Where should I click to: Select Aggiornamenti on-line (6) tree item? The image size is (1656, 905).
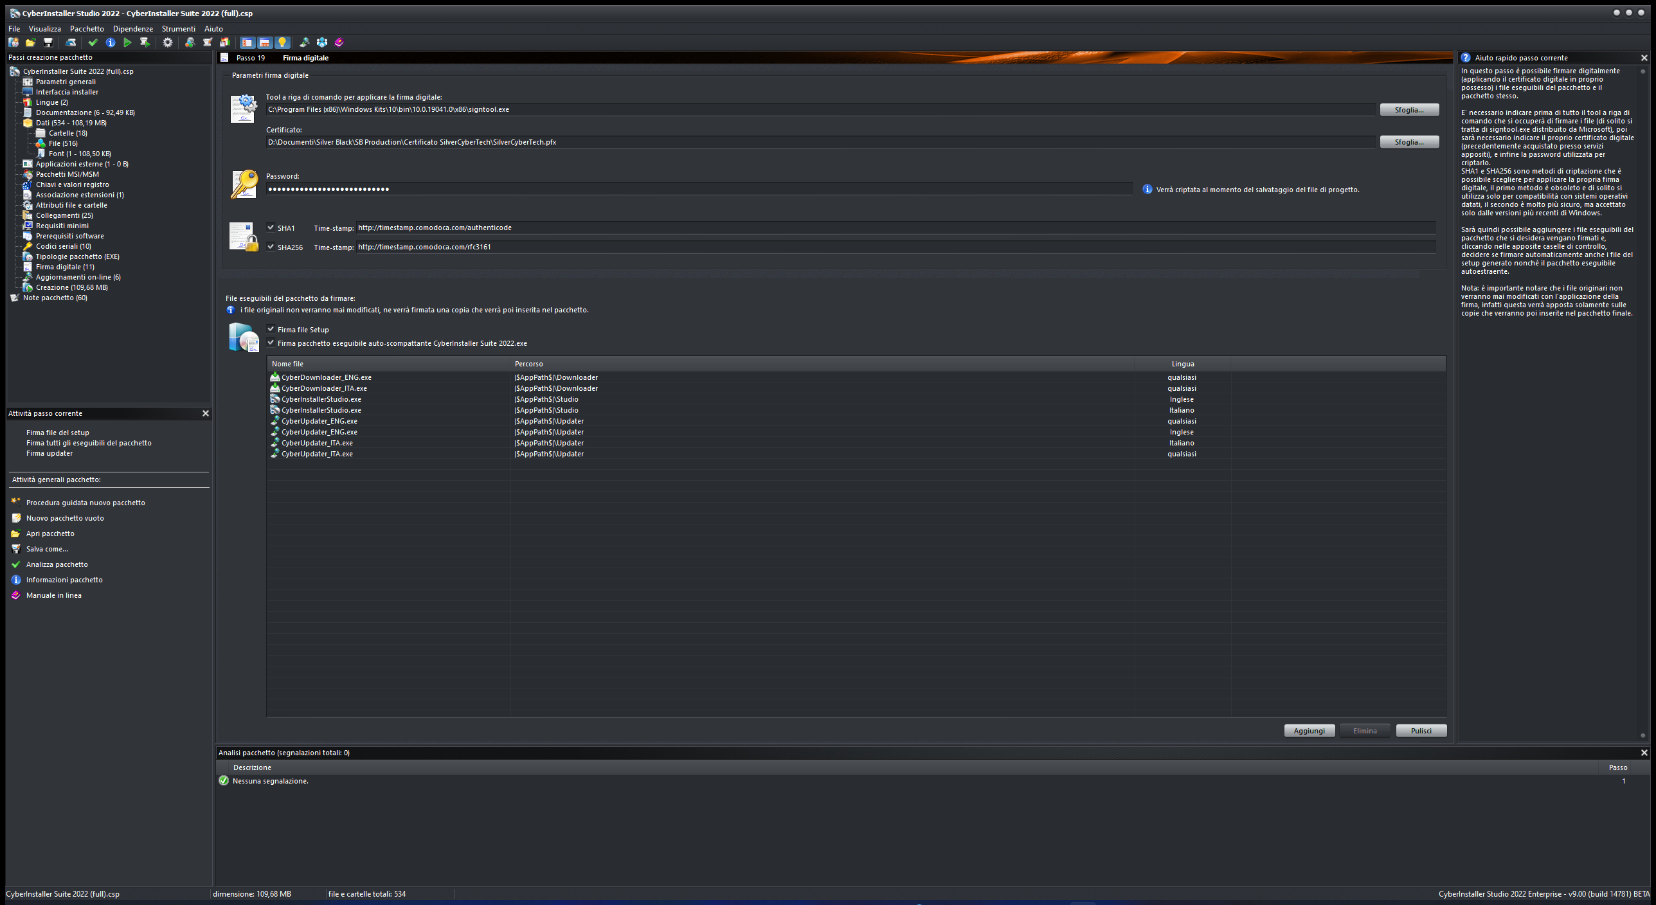78,277
